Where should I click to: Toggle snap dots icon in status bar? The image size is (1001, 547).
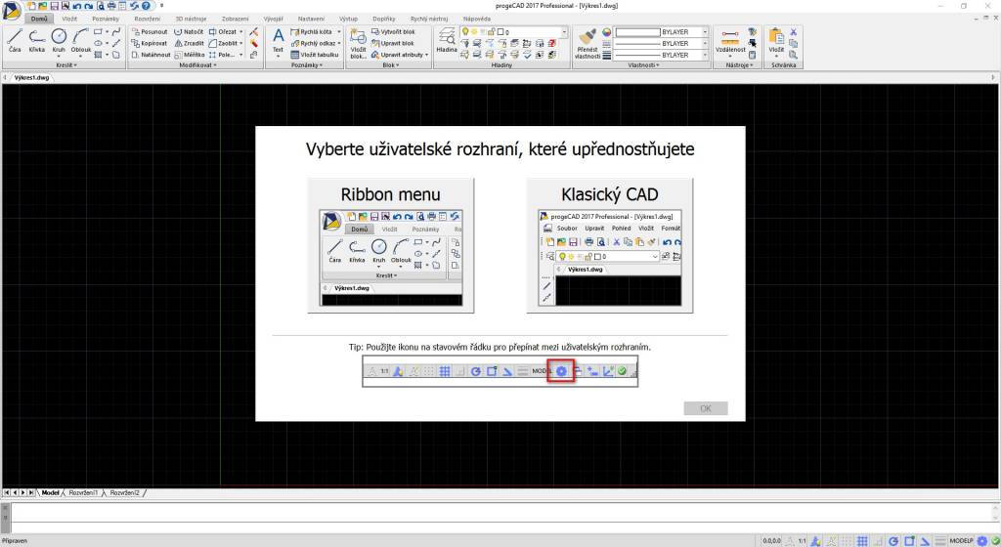point(846,540)
